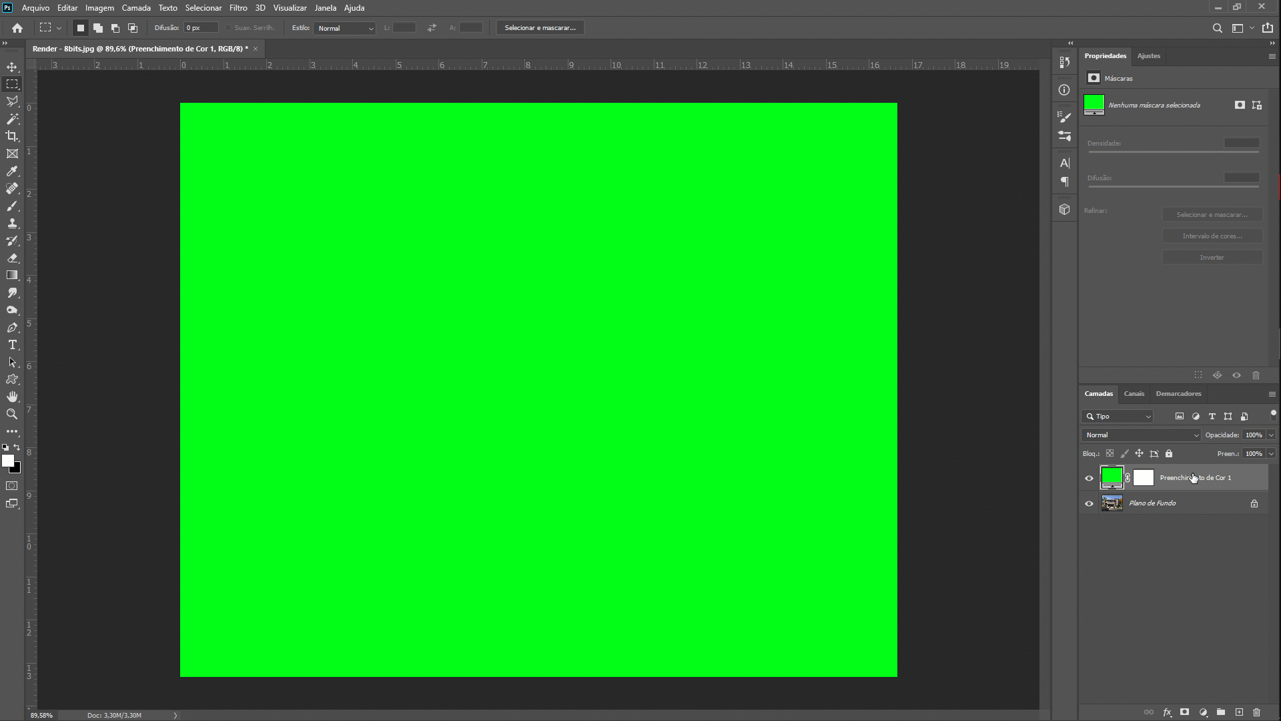Select the Rectangular Marquee tool
The height and width of the screenshot is (721, 1281).
[x=12, y=84]
